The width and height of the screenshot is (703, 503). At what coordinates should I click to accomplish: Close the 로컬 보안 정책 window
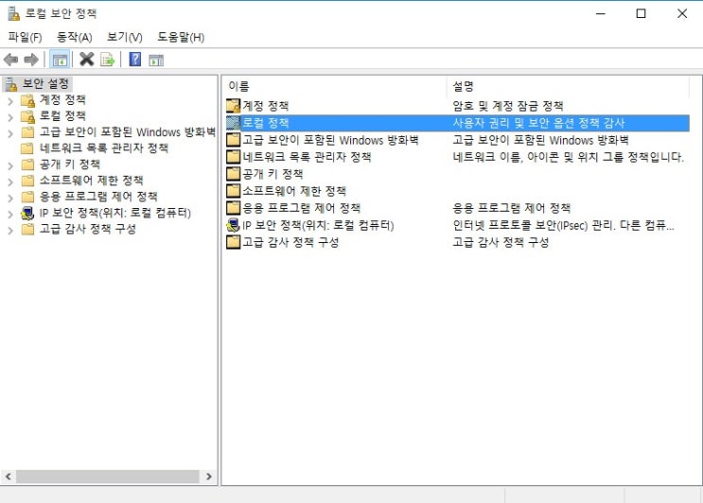pyautogui.click(x=682, y=13)
